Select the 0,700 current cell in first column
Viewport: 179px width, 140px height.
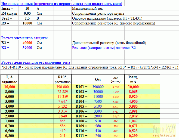(x=10, y=126)
